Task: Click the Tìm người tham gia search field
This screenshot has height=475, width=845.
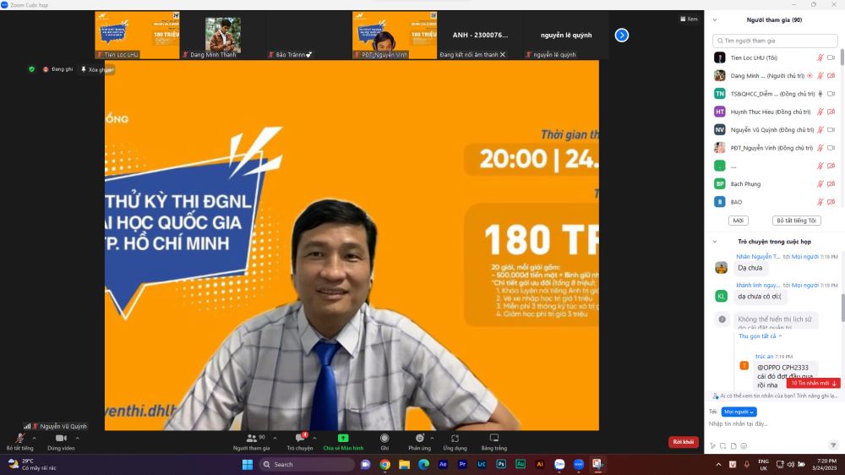Action: pos(775,41)
